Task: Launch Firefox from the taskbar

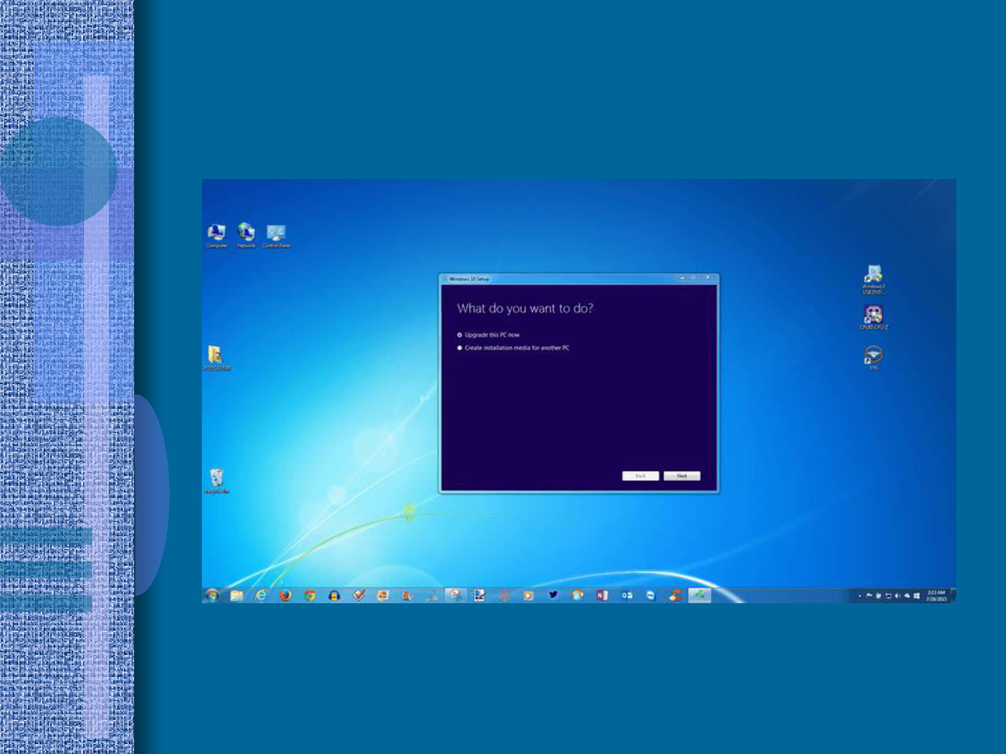Action: pyautogui.click(x=285, y=595)
